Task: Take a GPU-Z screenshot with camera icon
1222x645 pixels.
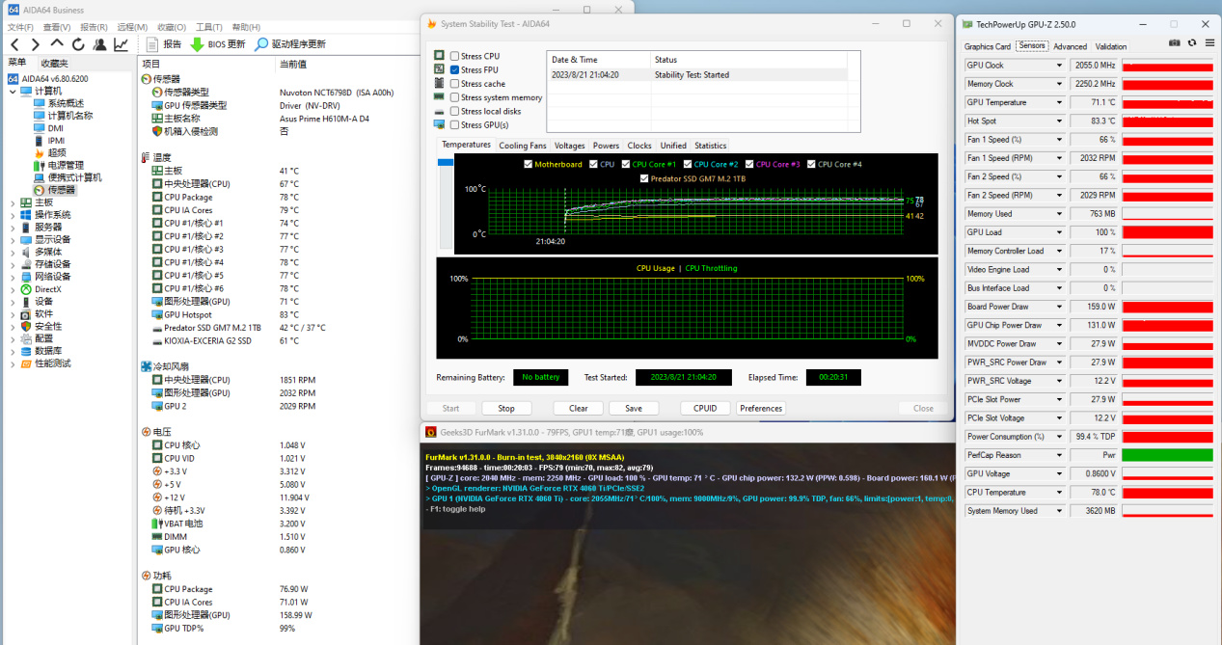Action: coord(1174,43)
